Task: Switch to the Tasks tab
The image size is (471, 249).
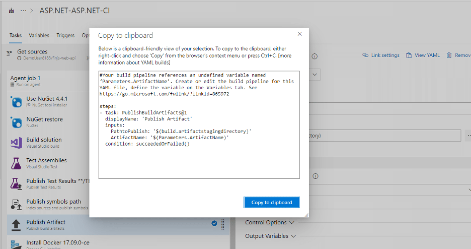Action: (15, 35)
